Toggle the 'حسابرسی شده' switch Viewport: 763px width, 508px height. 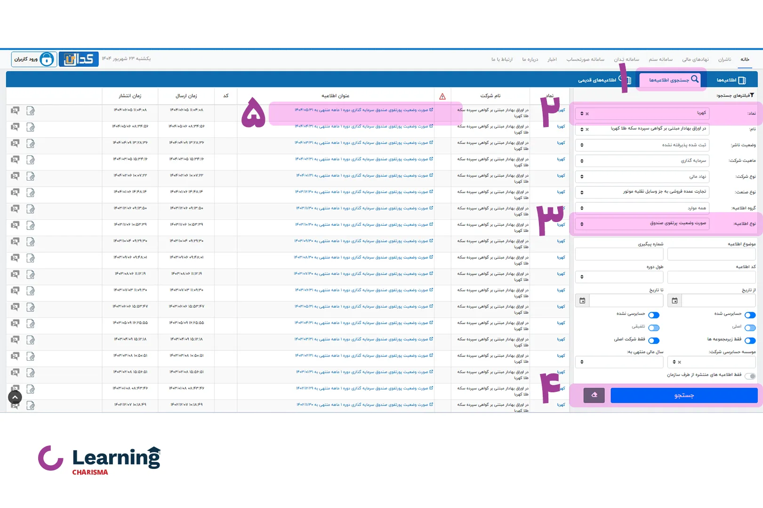pos(750,315)
